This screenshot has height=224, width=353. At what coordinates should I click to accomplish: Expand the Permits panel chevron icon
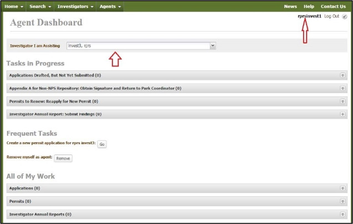[x=342, y=201]
